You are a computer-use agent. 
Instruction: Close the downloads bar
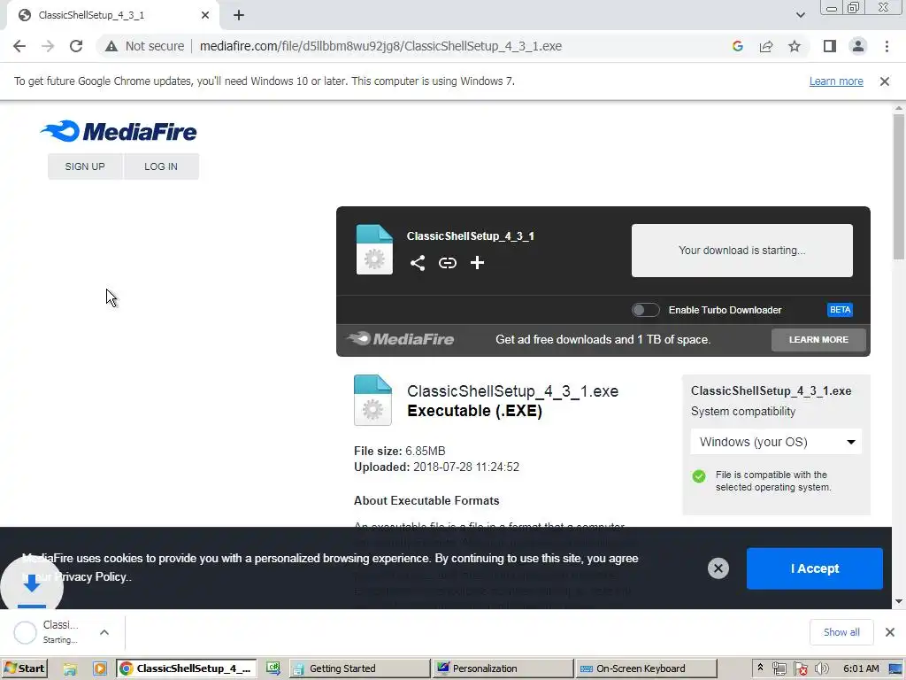coord(890,632)
